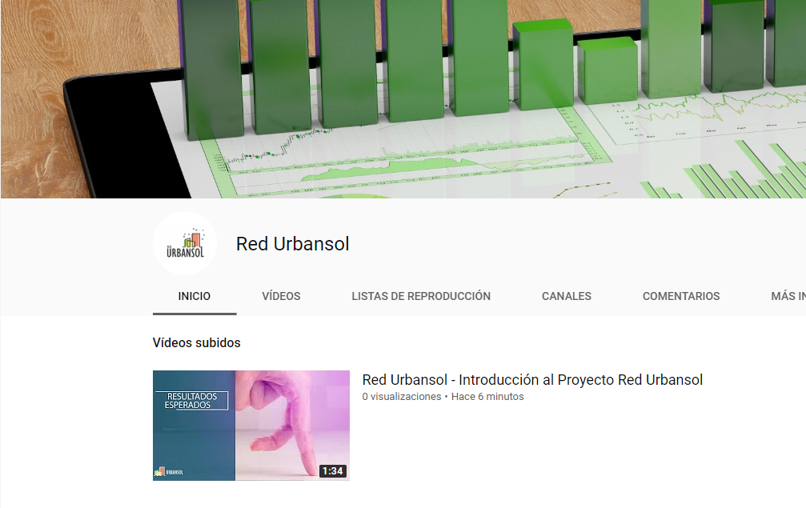Click the Red Urbansol channel name
The image size is (806, 508).
[x=292, y=244]
